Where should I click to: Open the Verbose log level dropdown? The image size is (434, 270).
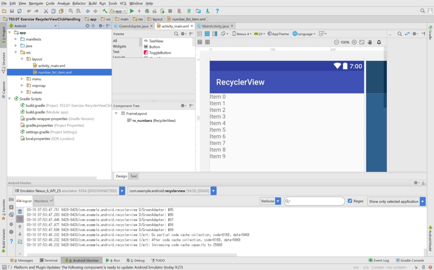[x=270, y=201]
